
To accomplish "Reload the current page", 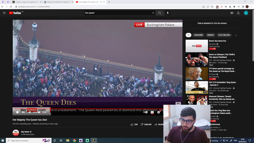I will tap(11, 7).
